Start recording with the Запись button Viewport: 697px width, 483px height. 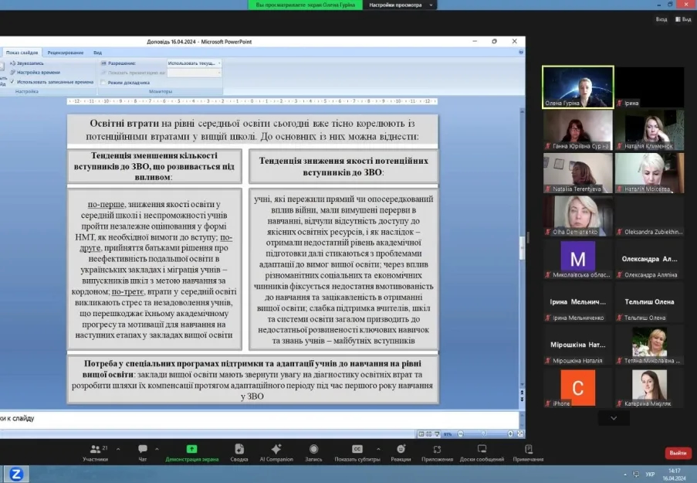coord(313,451)
